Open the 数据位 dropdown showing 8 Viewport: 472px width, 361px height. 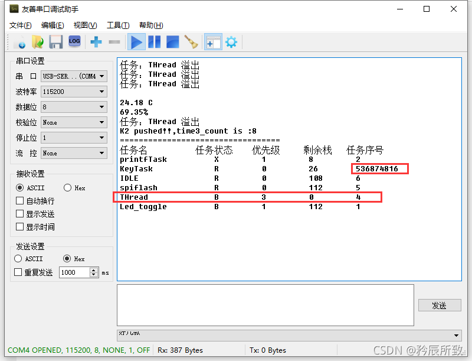(x=74, y=107)
